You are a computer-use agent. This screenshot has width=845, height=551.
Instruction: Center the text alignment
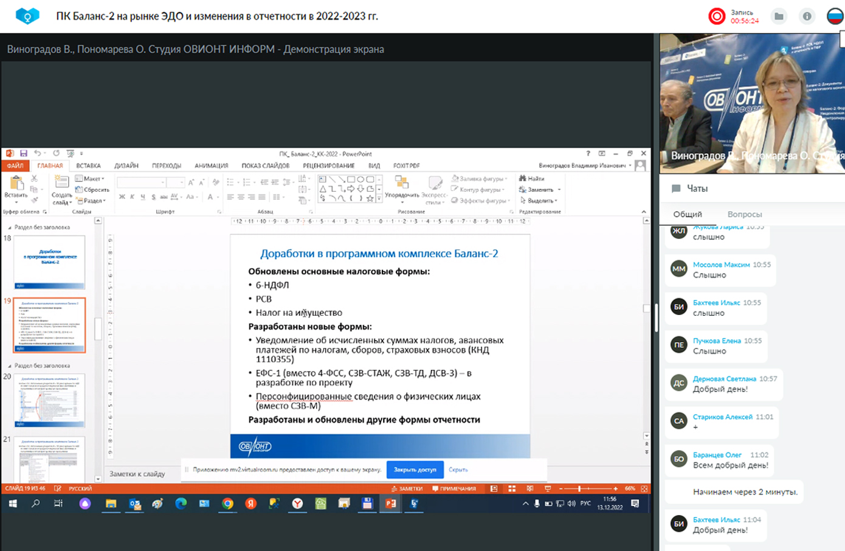[x=241, y=196]
